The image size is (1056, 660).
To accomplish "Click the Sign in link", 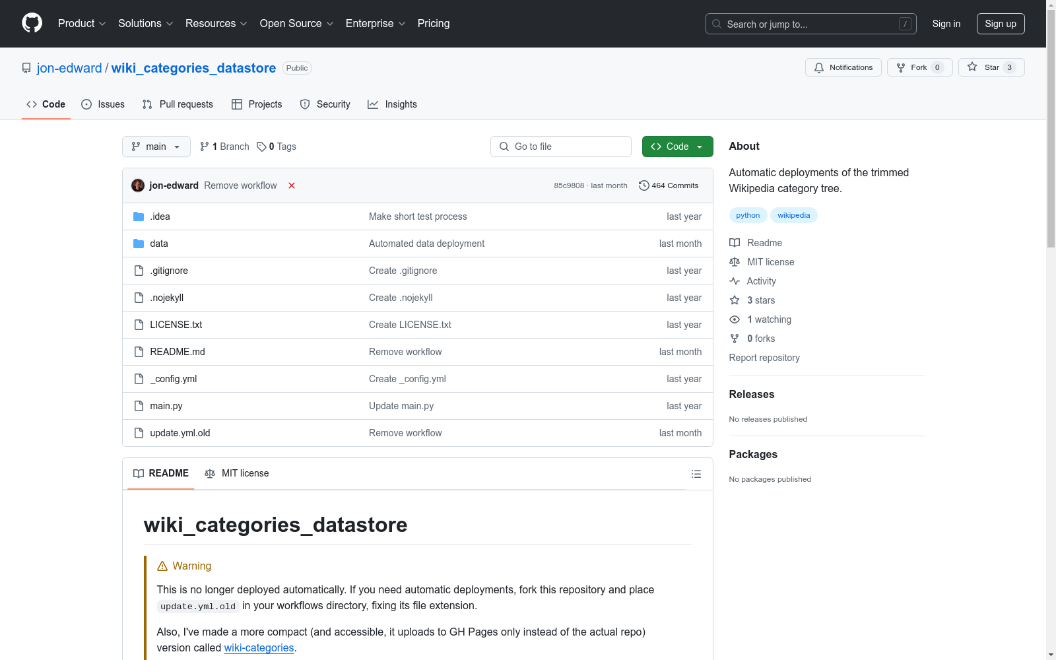I will click(x=946, y=24).
